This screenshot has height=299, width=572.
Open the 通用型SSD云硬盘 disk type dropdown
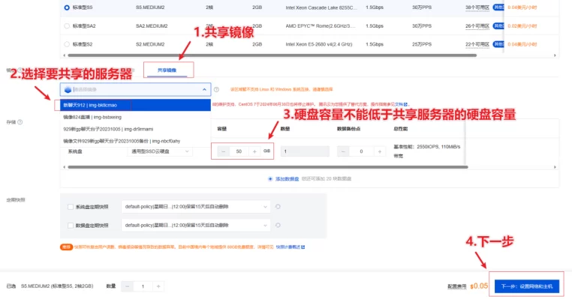(x=160, y=151)
